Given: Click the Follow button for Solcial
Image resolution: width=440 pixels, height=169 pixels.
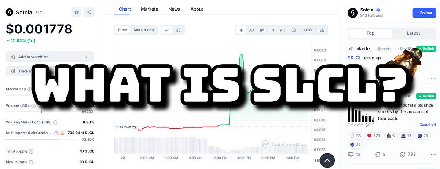Looking at the screenshot, I should click(x=424, y=13).
